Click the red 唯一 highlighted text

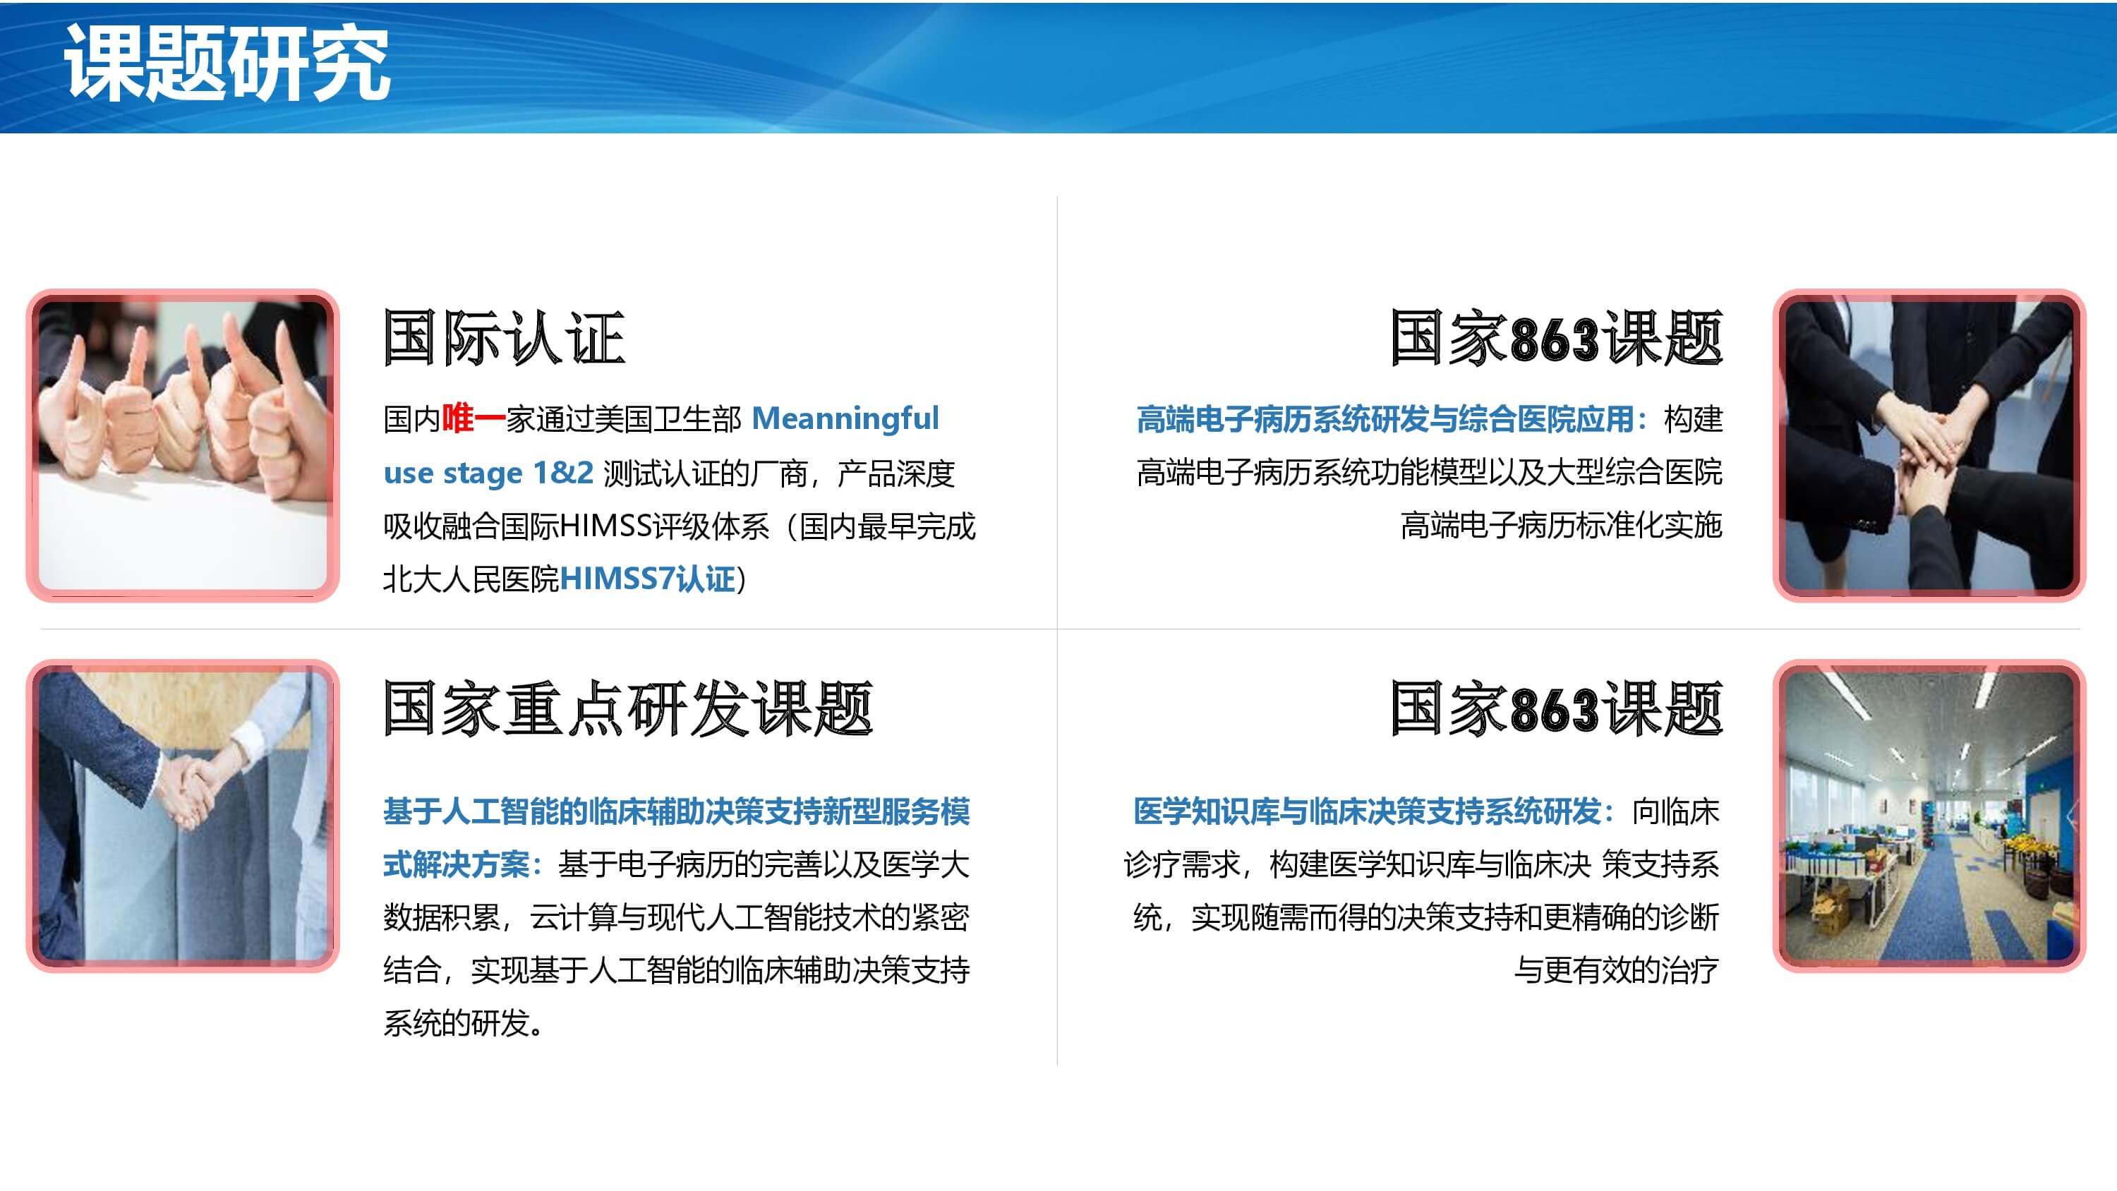pyautogui.click(x=474, y=419)
